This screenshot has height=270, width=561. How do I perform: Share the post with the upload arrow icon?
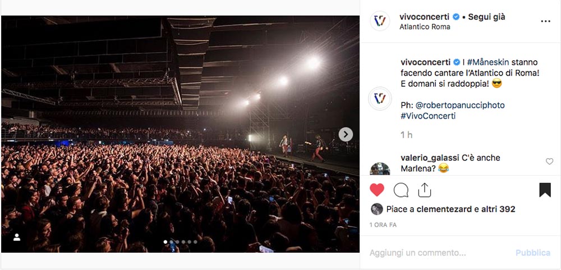(424, 190)
